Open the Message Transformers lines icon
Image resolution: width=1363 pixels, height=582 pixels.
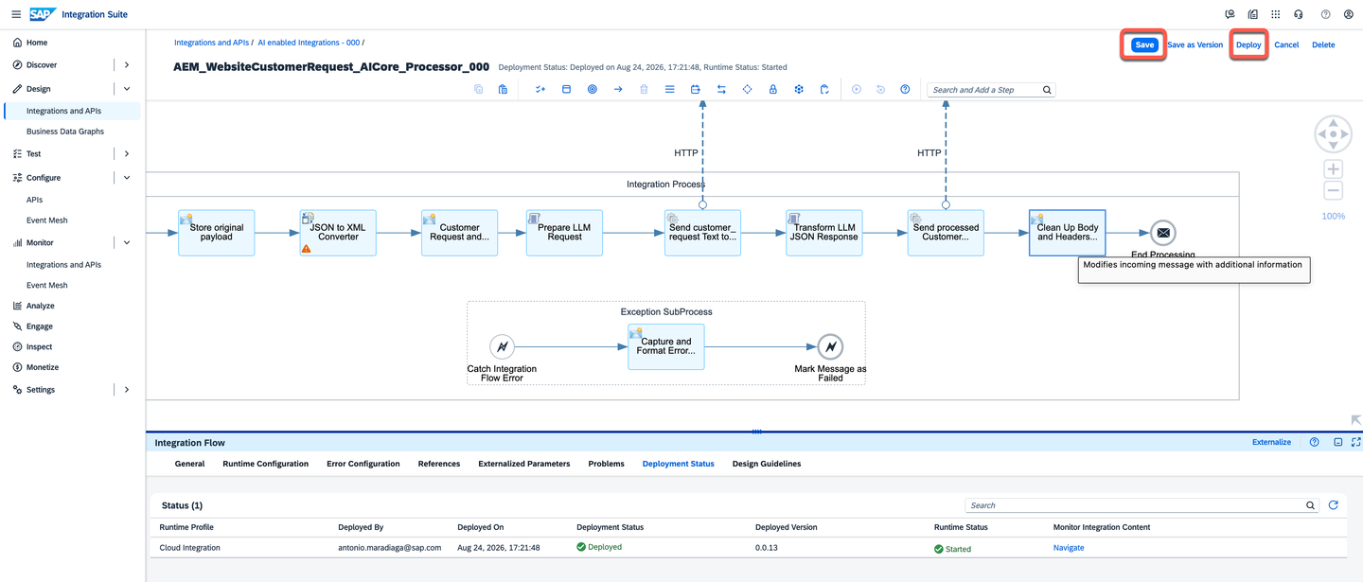669,89
